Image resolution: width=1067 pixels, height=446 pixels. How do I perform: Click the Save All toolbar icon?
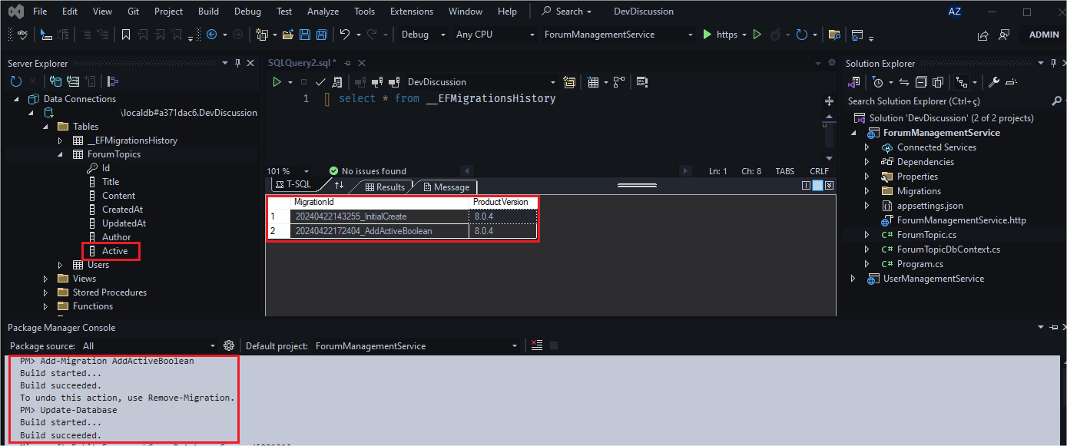click(x=321, y=35)
